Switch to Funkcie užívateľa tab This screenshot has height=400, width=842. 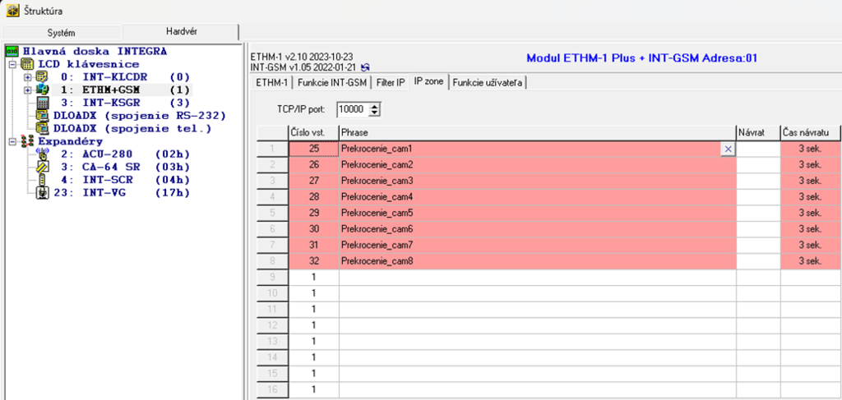pyautogui.click(x=489, y=82)
